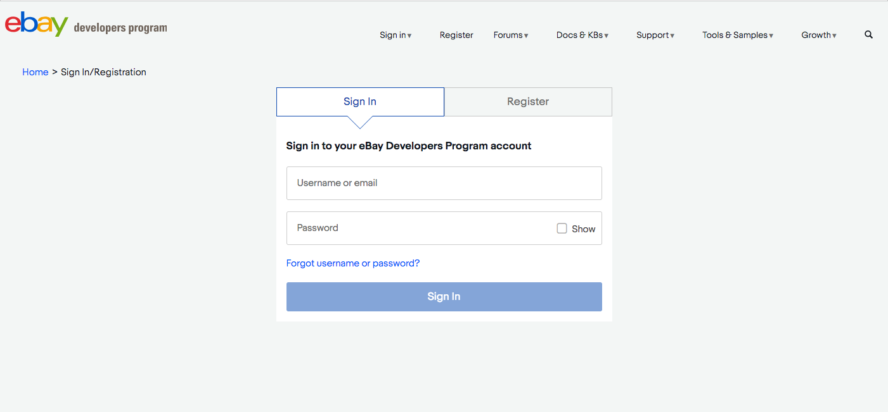This screenshot has height=412, width=888.
Task: Tick the Show password checkbox
Action: pyautogui.click(x=562, y=228)
